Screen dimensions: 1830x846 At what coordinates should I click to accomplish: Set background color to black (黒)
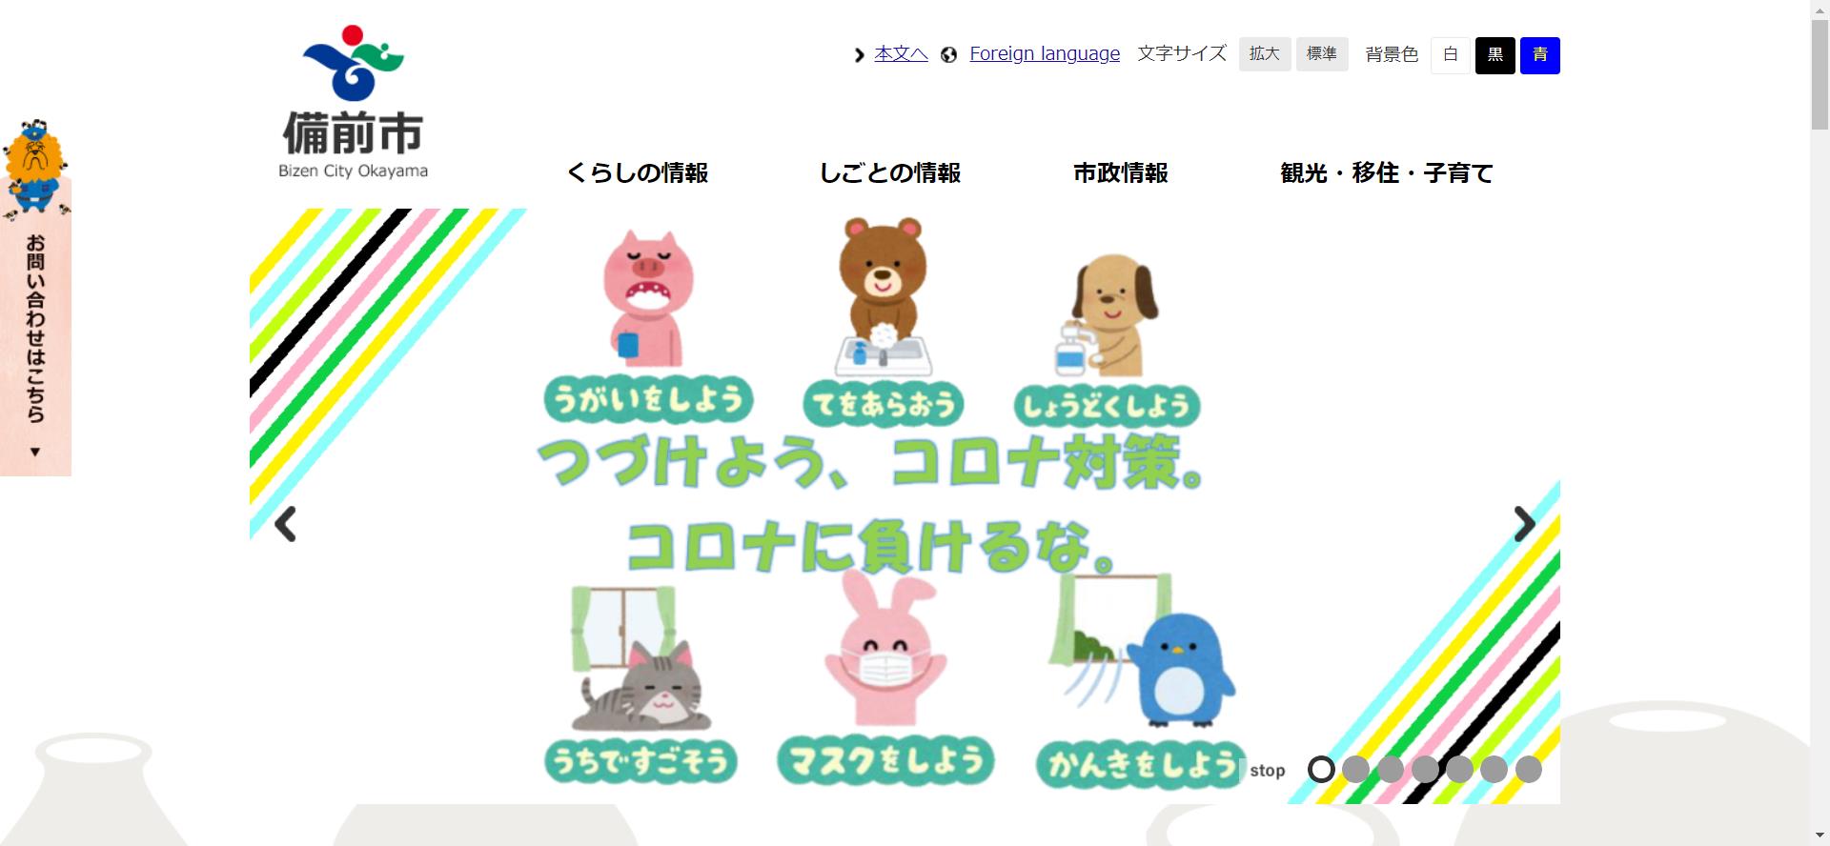tap(1495, 55)
